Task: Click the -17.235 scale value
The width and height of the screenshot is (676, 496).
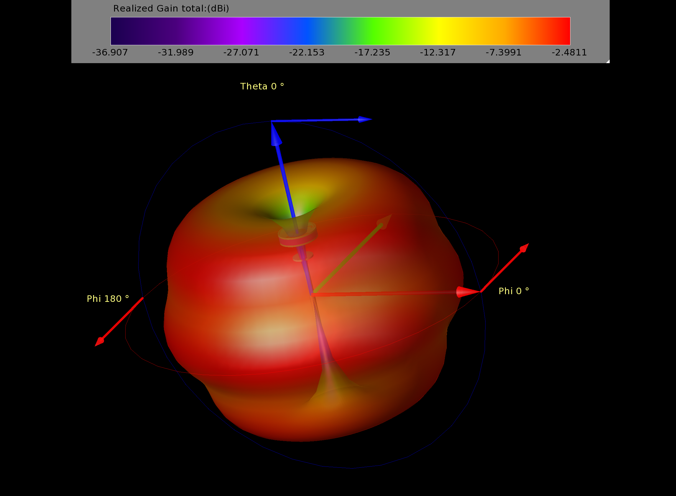Action: coord(372,53)
